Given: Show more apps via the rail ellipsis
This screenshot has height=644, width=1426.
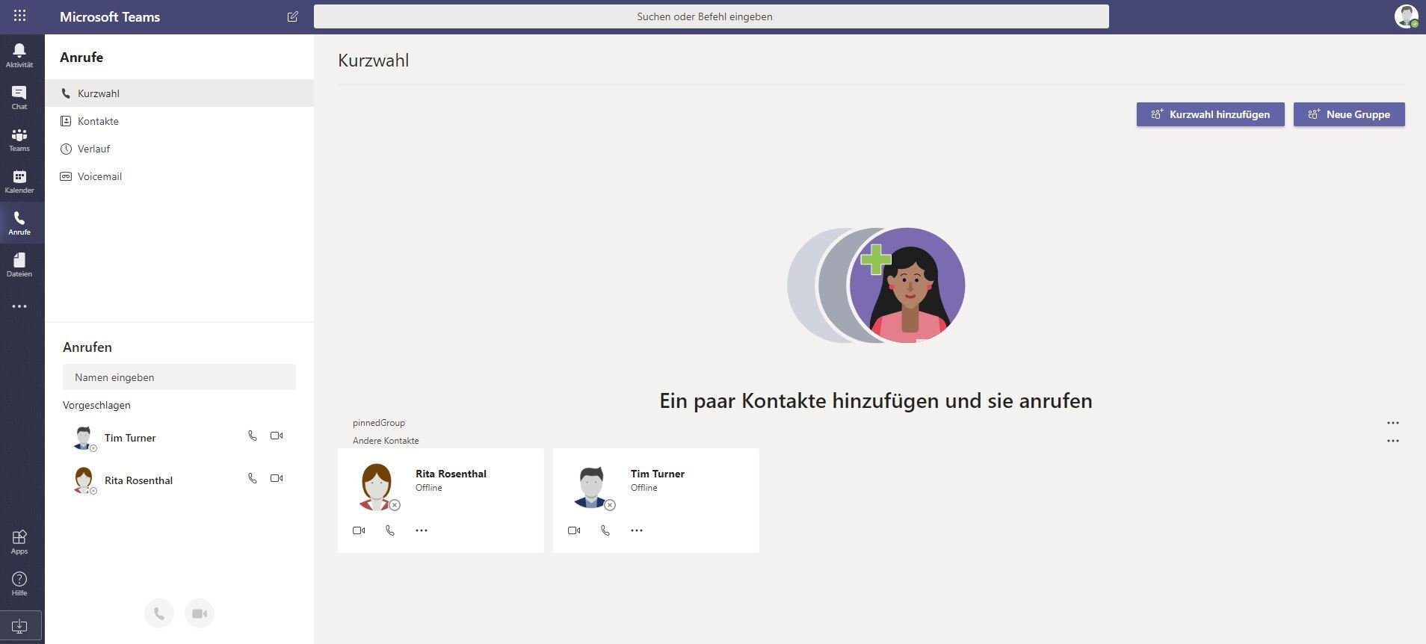Looking at the screenshot, I should pyautogui.click(x=19, y=306).
